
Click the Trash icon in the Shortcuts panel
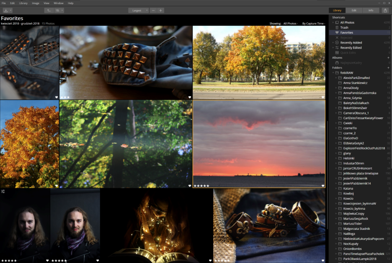tap(337, 27)
